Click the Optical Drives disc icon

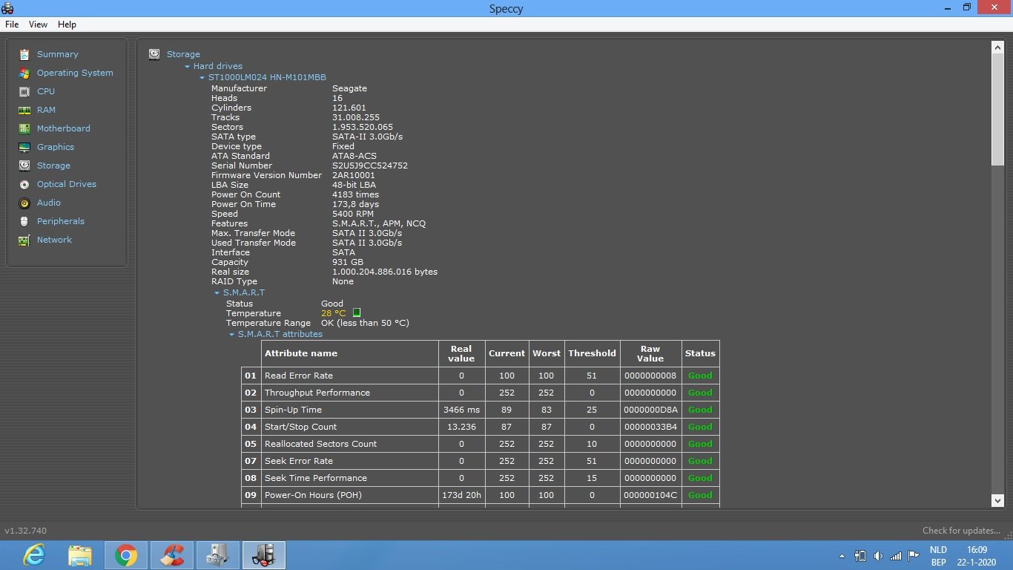tap(24, 184)
